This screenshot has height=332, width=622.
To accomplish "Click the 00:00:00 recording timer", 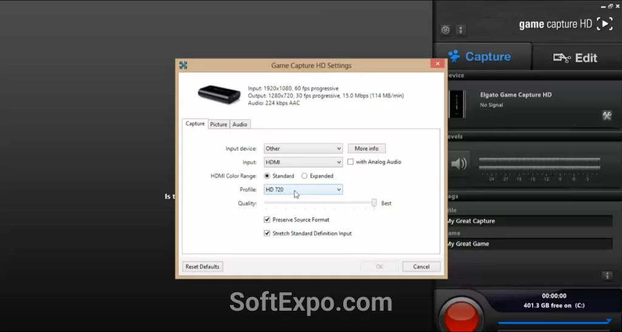I will (554, 296).
